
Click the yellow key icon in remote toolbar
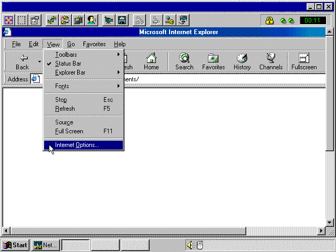click(170, 20)
